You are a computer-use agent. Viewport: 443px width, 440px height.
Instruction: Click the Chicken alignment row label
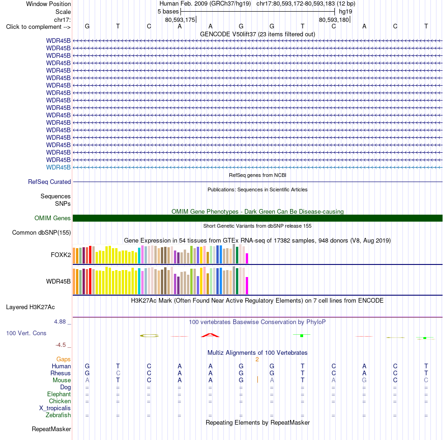60,401
